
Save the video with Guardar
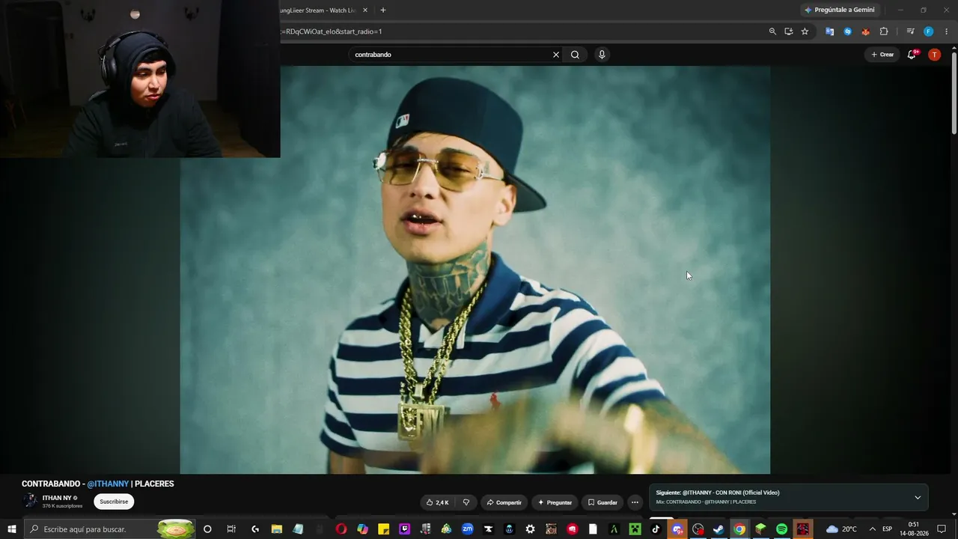point(602,502)
